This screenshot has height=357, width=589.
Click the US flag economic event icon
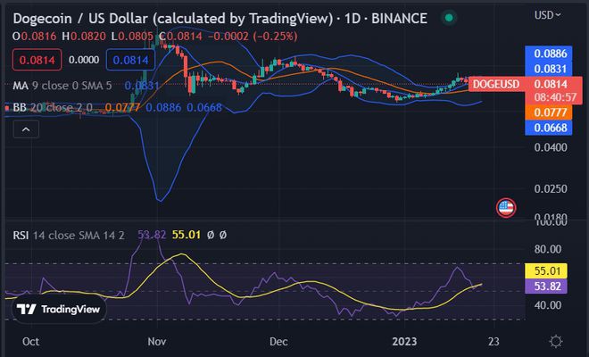coord(506,208)
